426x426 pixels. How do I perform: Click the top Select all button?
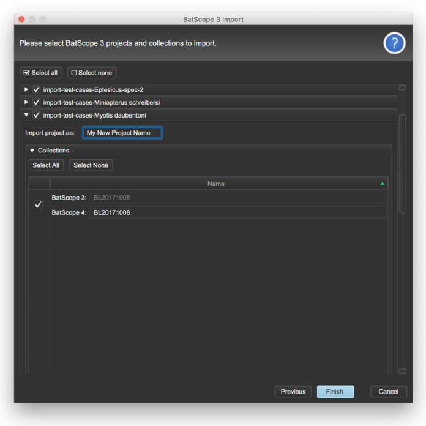(40, 73)
